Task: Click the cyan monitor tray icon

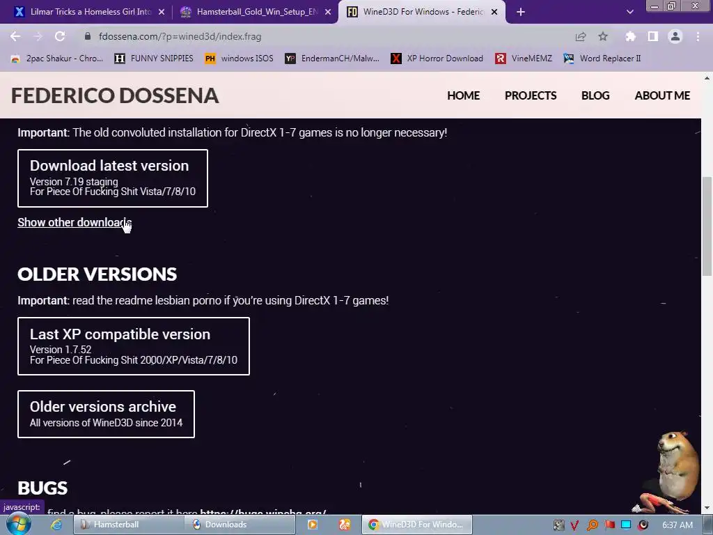Action: pyautogui.click(x=626, y=525)
